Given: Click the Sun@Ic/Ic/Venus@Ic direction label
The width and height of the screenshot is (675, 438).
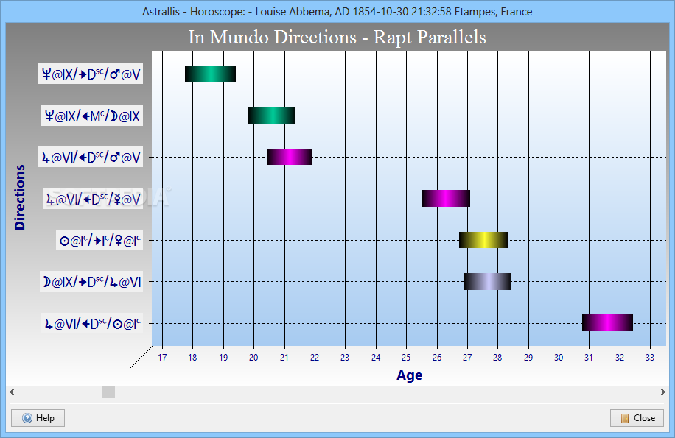Looking at the screenshot, I should [99, 240].
